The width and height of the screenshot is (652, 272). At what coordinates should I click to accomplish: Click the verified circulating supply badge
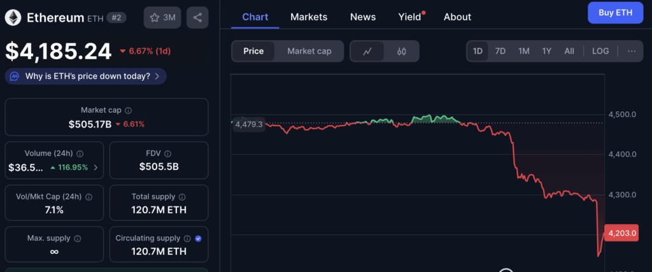[x=199, y=239]
